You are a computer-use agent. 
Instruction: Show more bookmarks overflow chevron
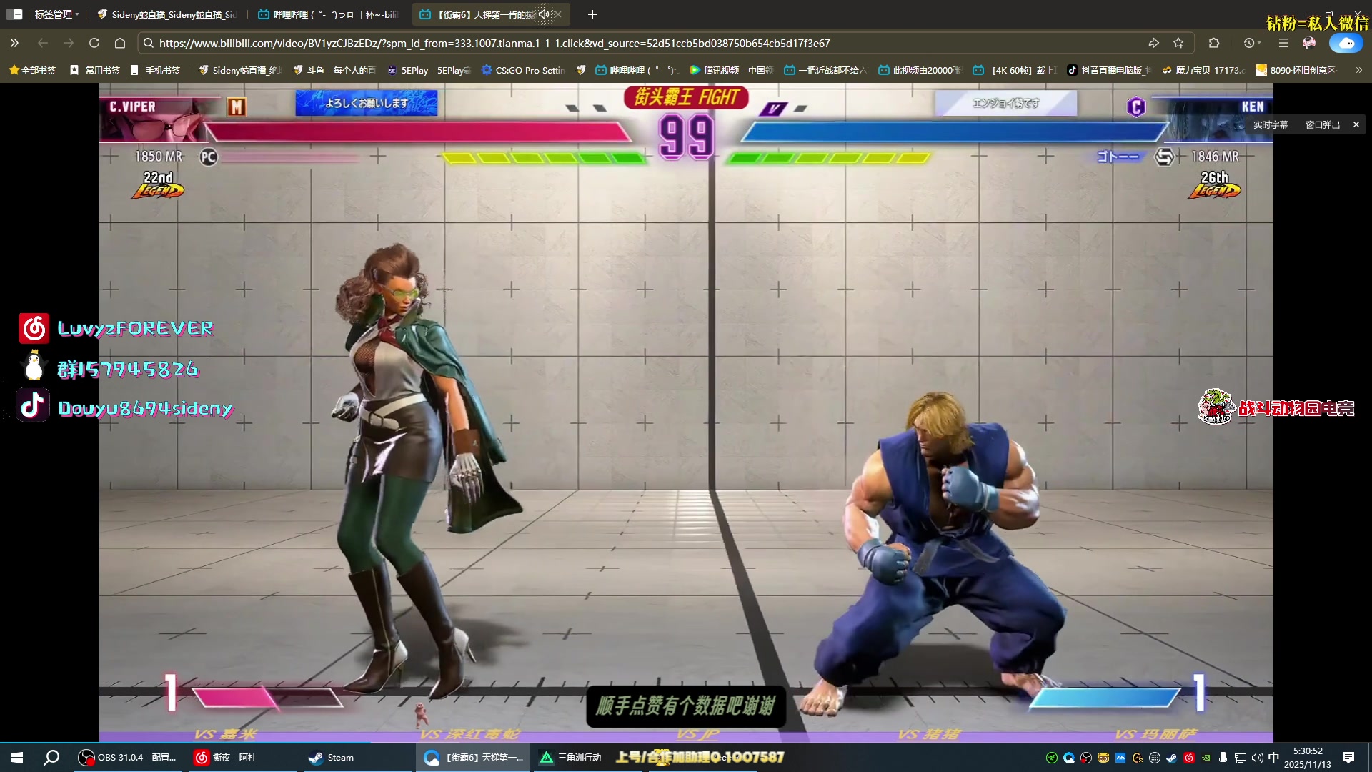(1358, 70)
